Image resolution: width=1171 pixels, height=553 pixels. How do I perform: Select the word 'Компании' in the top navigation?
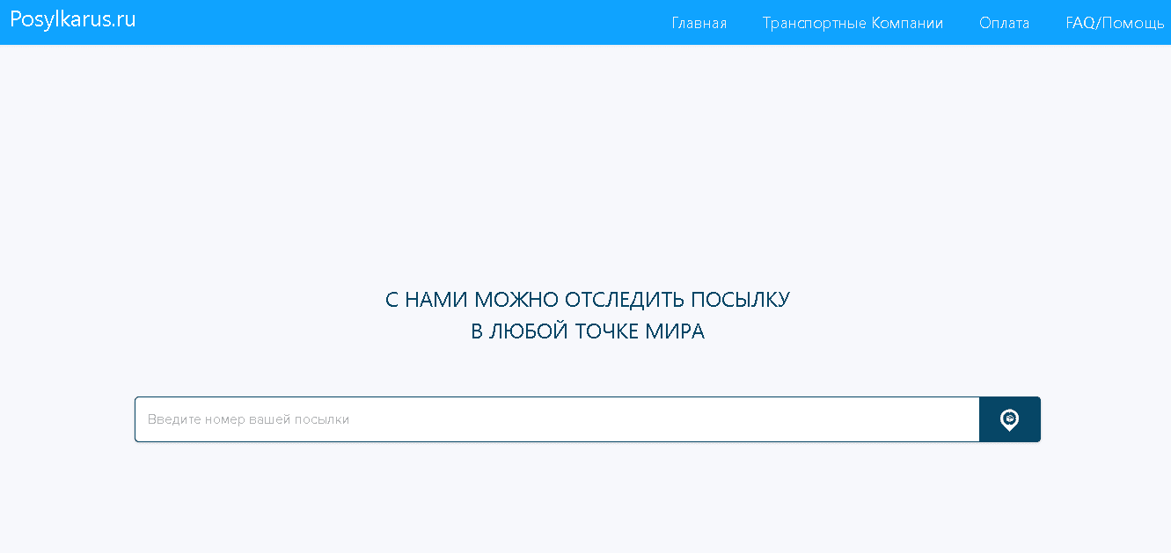tap(907, 23)
